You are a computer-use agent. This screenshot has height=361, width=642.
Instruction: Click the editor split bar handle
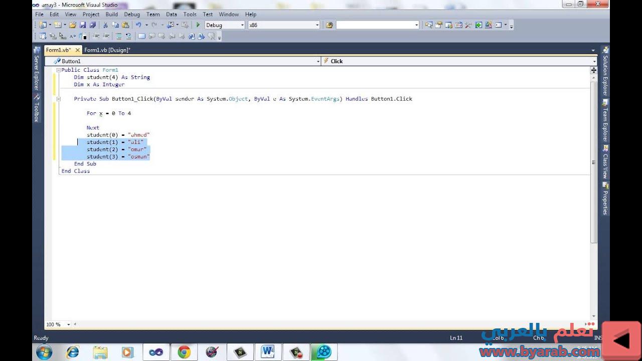tap(594, 70)
